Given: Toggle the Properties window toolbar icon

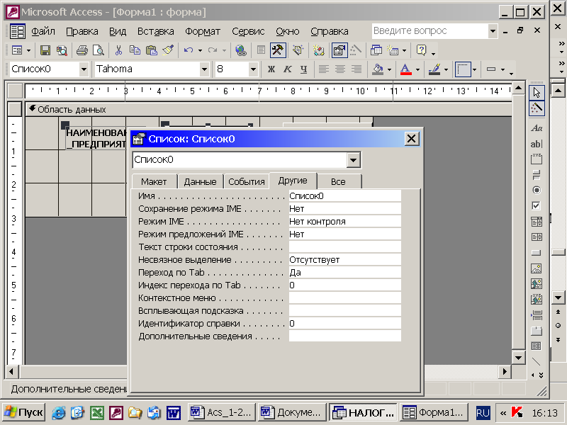Looking at the screenshot, I should click(x=339, y=50).
